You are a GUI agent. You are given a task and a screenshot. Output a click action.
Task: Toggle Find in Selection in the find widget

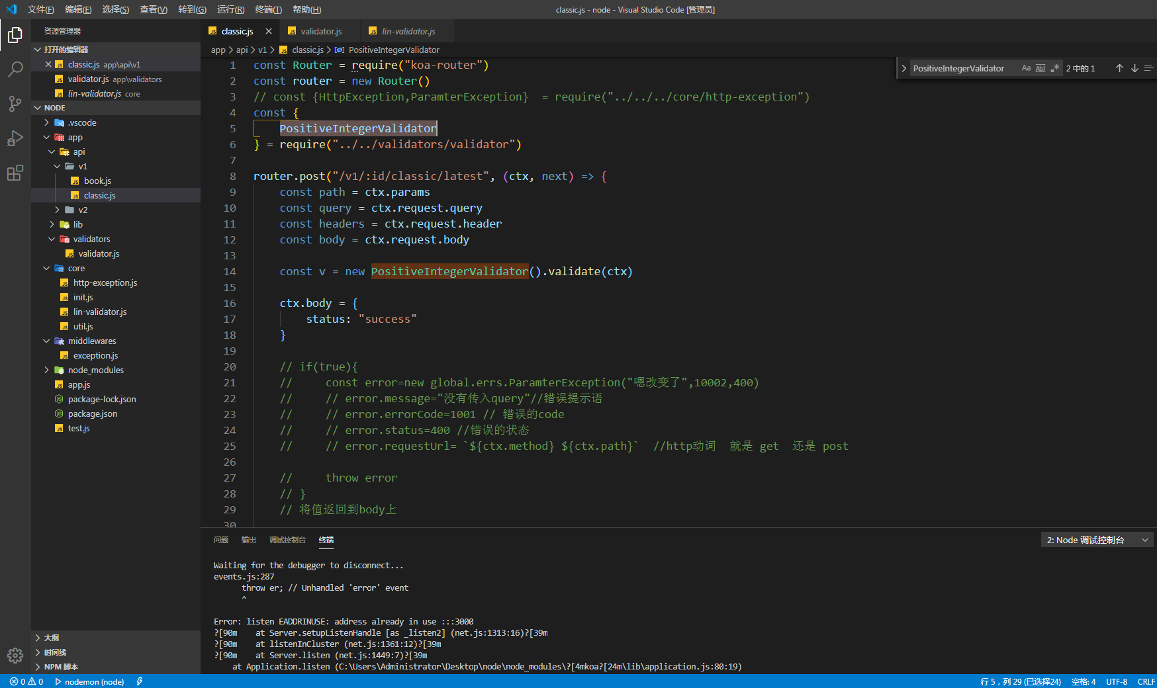click(1149, 68)
